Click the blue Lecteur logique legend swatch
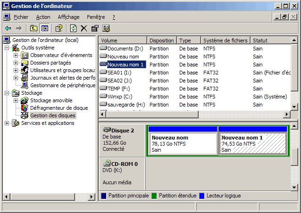Screen dimensions: 301x213 coord(202,196)
